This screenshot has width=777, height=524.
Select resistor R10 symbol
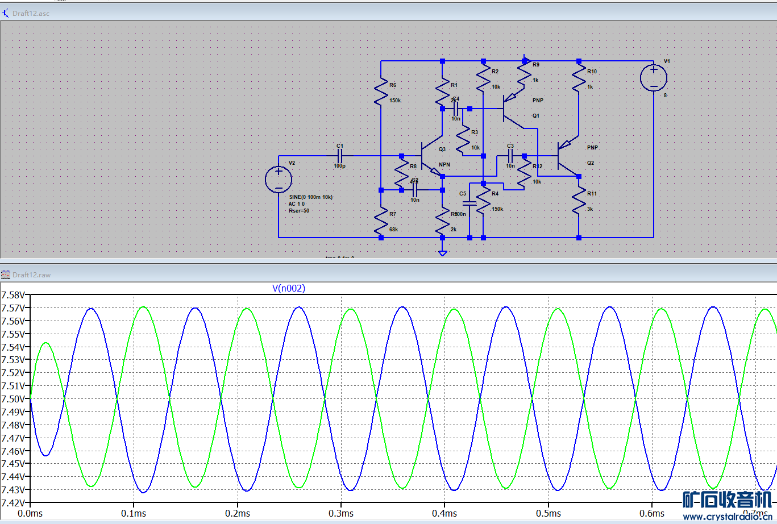coord(579,78)
